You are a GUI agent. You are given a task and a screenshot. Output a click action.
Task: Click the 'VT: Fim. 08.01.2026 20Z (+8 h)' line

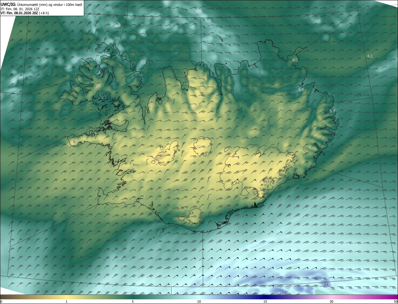25,13
